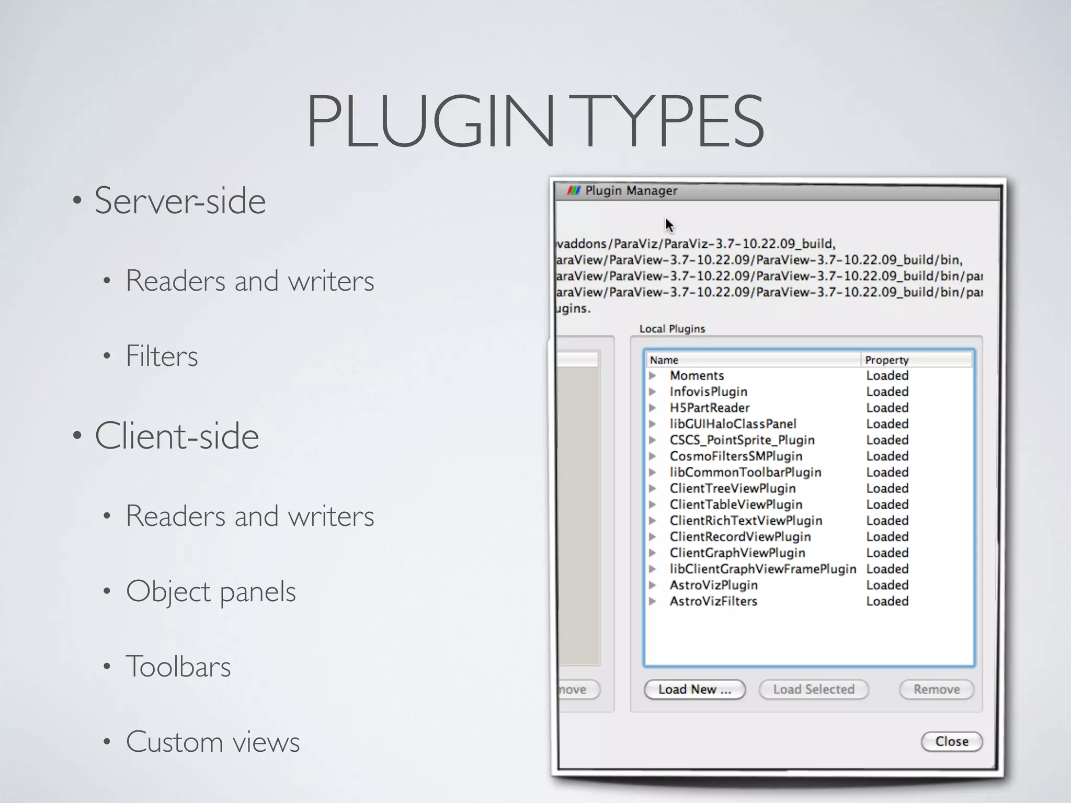The width and height of the screenshot is (1071, 803).
Task: Sort by the Property column header
Action: pyautogui.click(x=917, y=360)
